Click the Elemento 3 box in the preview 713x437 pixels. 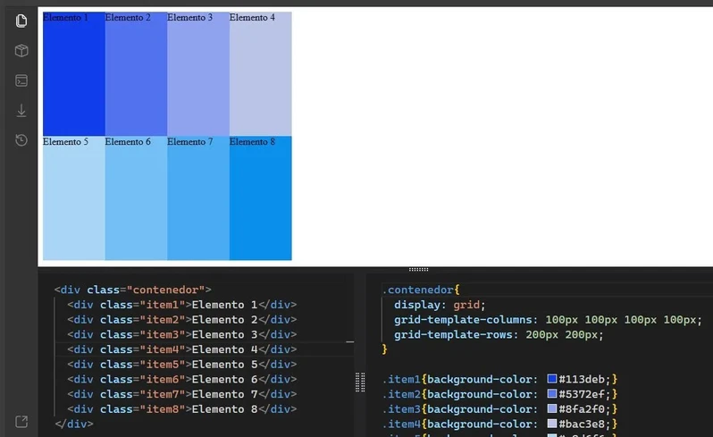(198, 73)
